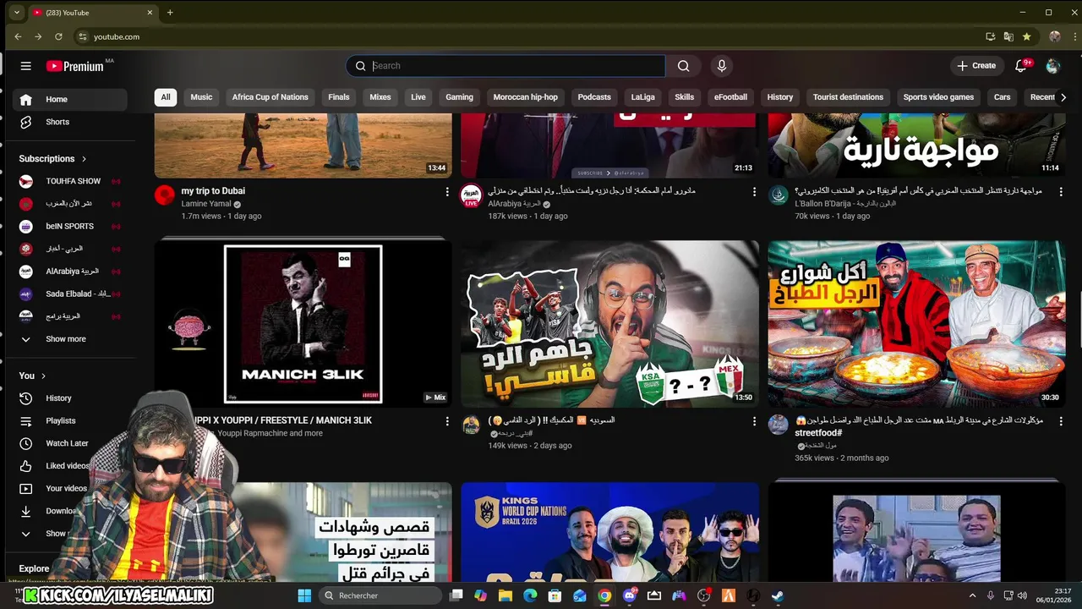Open options menu for my trip to Dubai
The image size is (1082, 609).
tap(447, 192)
